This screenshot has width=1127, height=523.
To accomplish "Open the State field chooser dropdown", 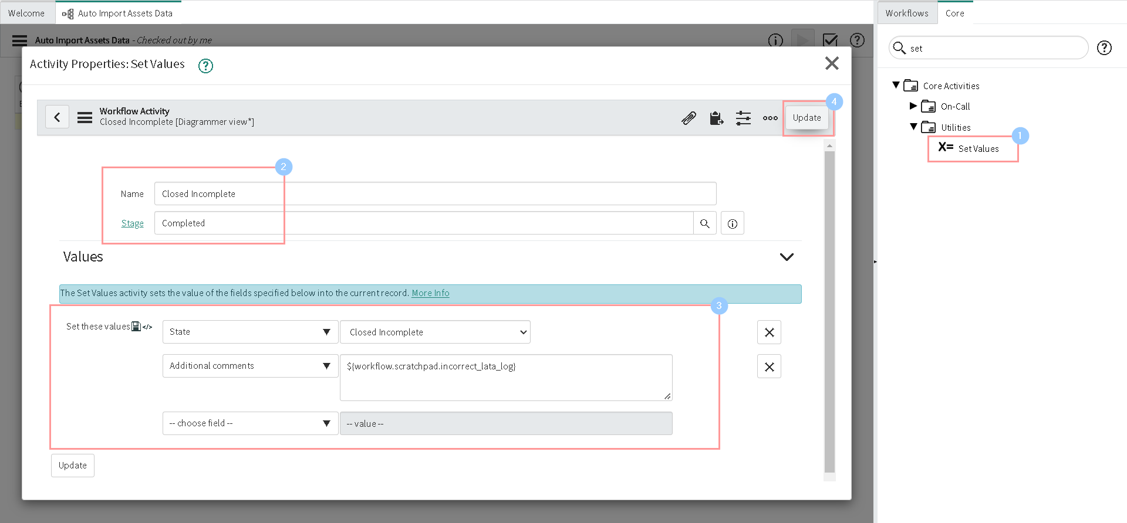I will pyautogui.click(x=250, y=332).
